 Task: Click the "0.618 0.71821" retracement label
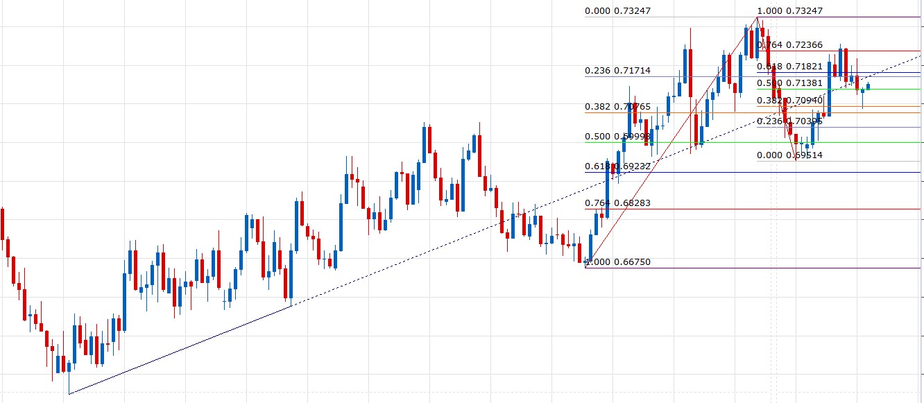coord(789,67)
